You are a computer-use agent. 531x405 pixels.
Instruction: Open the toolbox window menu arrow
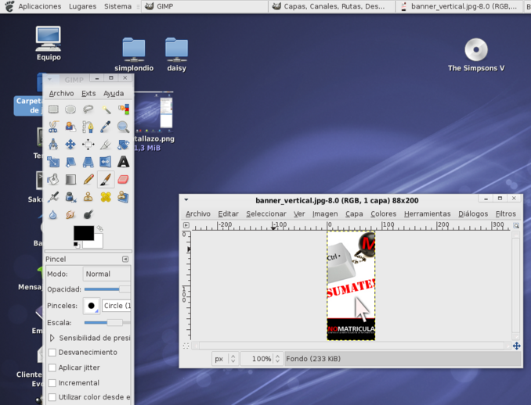49,80
